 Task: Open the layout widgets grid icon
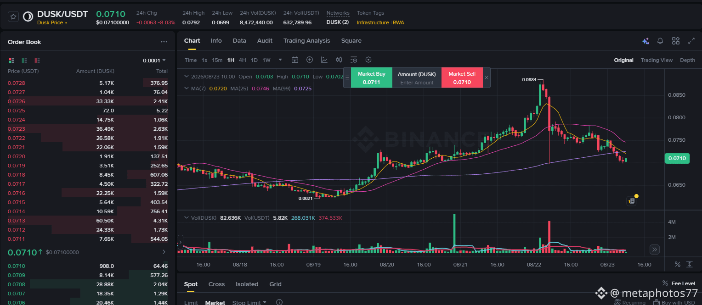click(x=675, y=41)
